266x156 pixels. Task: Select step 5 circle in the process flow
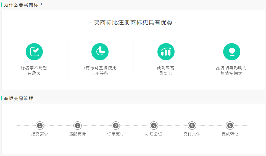tap(192, 126)
